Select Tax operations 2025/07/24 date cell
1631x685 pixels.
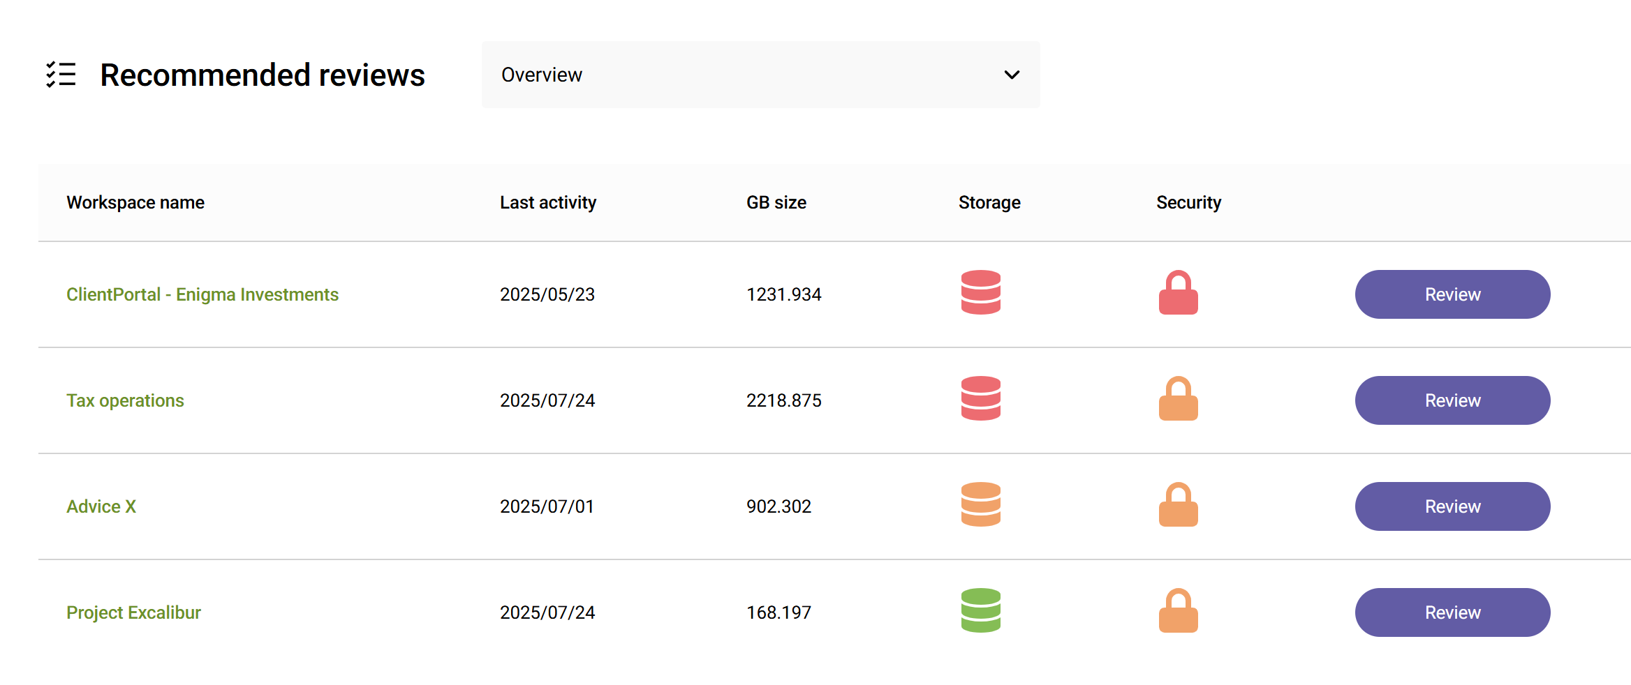coord(547,400)
